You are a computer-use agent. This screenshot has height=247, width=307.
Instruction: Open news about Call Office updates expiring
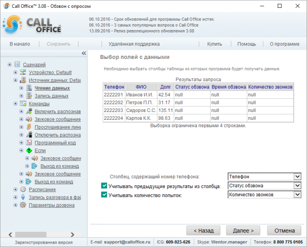(x=152, y=19)
